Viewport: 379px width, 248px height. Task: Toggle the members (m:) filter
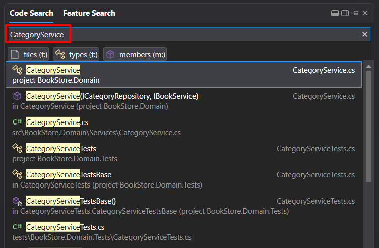135,54
